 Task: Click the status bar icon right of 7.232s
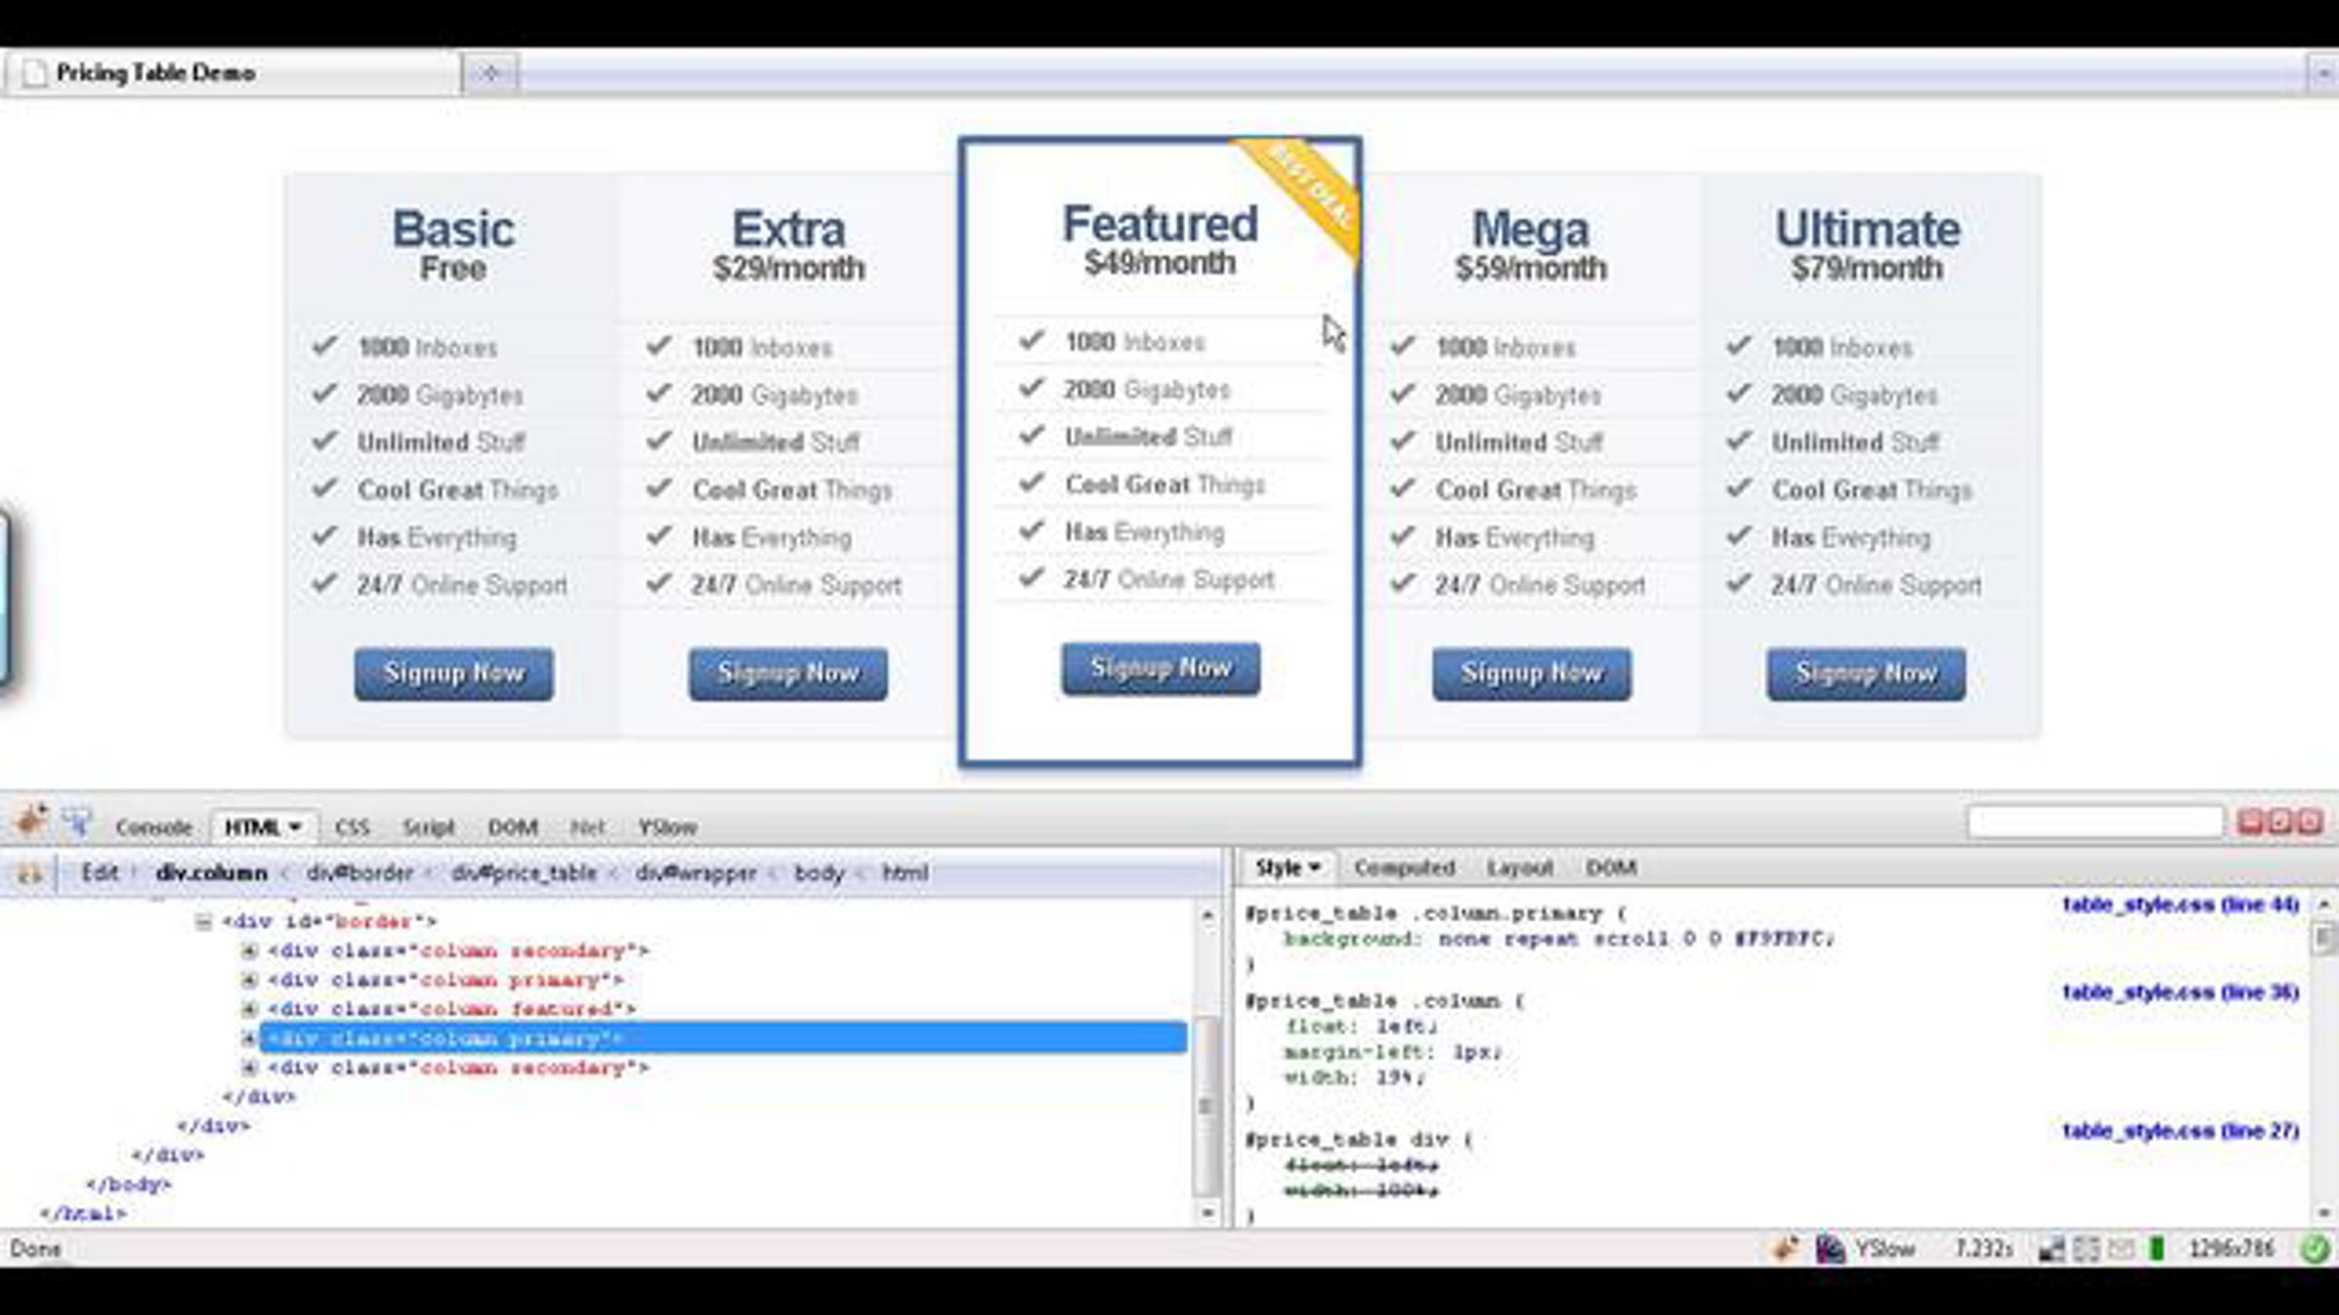point(2051,1248)
